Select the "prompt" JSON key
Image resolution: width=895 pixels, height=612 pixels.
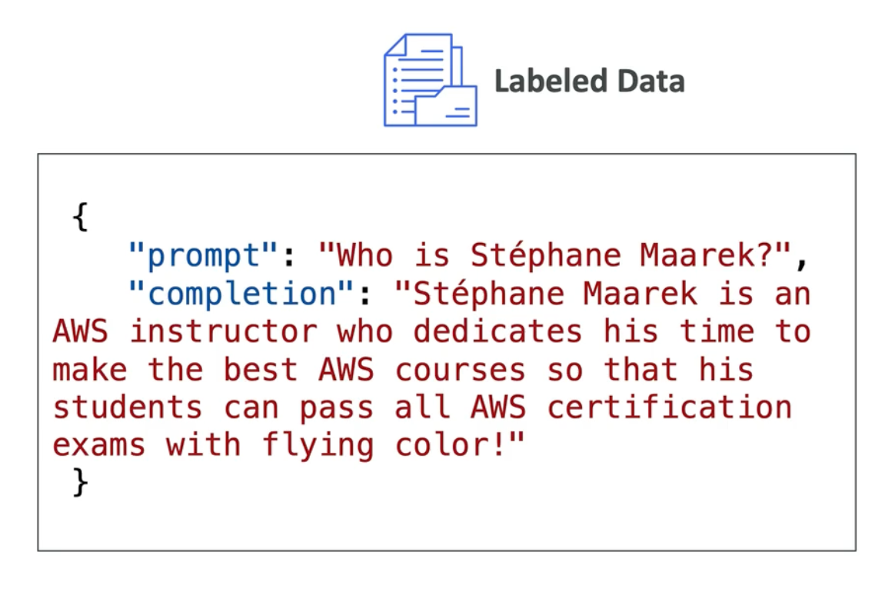coord(204,256)
